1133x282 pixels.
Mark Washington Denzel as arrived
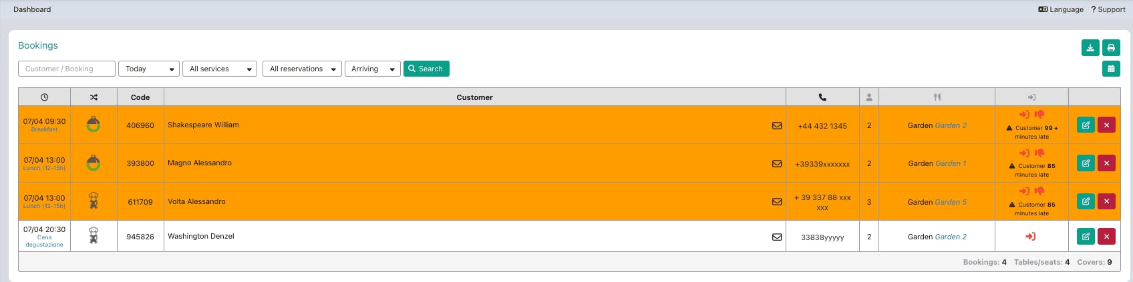click(1031, 237)
